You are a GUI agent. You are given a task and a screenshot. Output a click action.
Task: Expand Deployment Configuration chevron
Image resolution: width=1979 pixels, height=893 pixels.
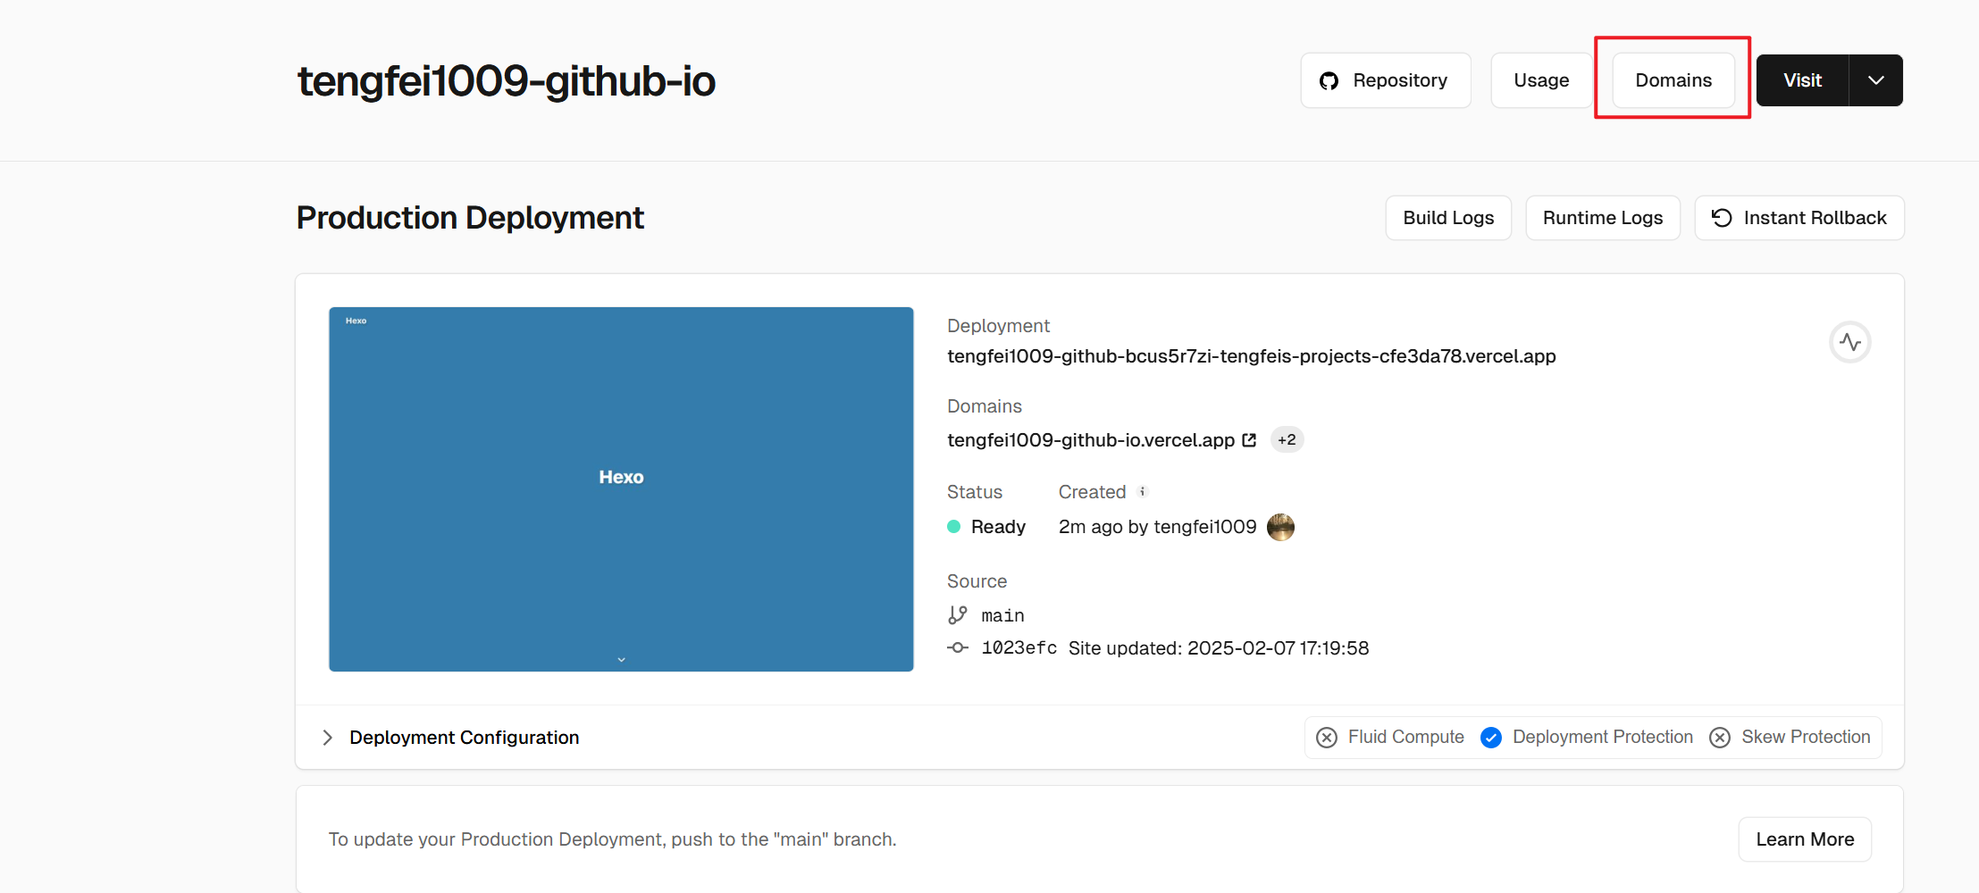coord(327,738)
